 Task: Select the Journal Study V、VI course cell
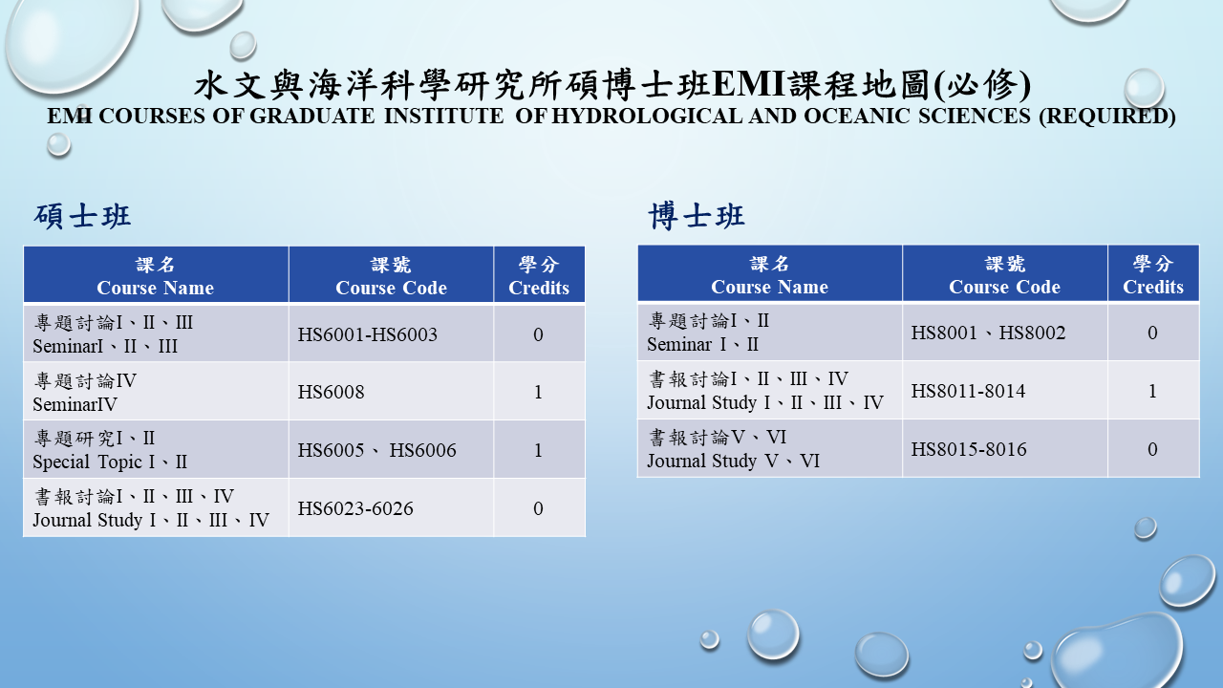(x=770, y=448)
